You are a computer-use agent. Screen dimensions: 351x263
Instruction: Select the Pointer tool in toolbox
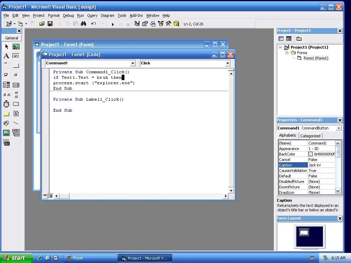click(x=7, y=47)
